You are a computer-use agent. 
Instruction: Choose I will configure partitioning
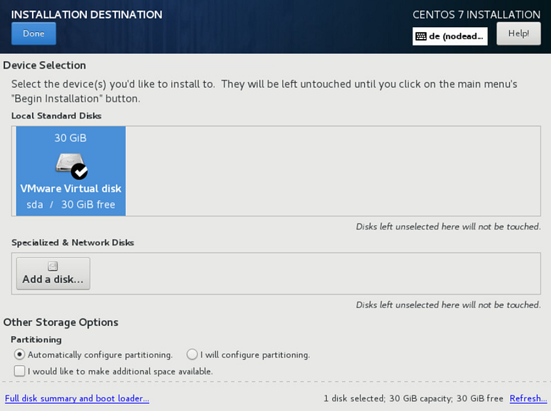click(248, 355)
